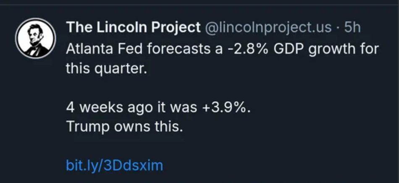Open "The Lincoln Project" display name
This screenshot has width=399, height=183.
(x=133, y=27)
